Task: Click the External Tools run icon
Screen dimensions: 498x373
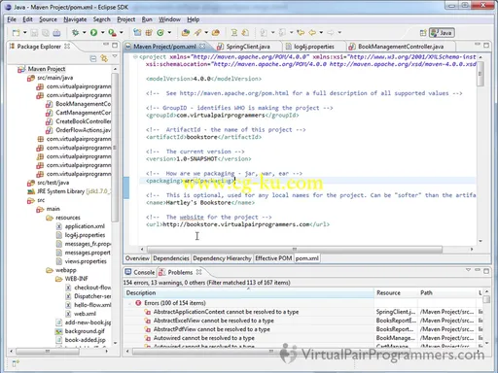Action: tap(112, 32)
